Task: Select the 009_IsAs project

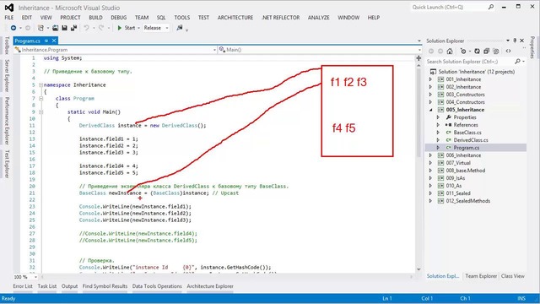Action: pos(456,178)
